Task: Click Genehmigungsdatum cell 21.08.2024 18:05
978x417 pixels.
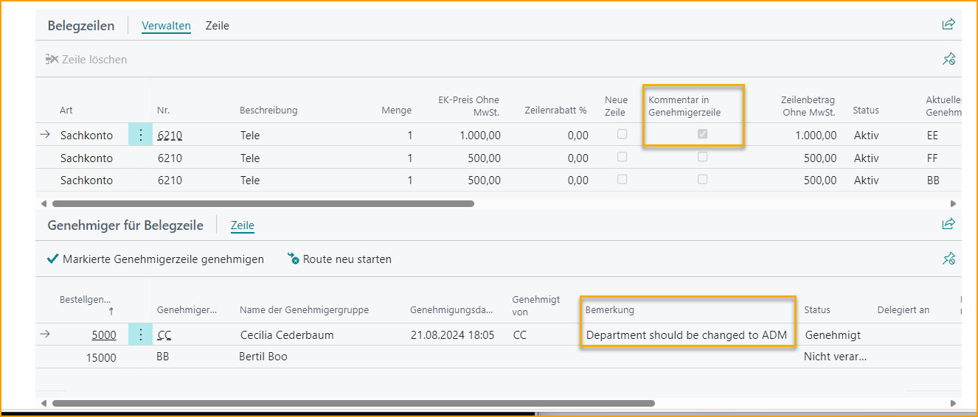Action: pyautogui.click(x=453, y=335)
